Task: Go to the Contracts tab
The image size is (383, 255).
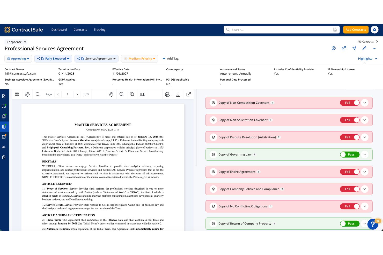Action: pyautogui.click(x=80, y=30)
